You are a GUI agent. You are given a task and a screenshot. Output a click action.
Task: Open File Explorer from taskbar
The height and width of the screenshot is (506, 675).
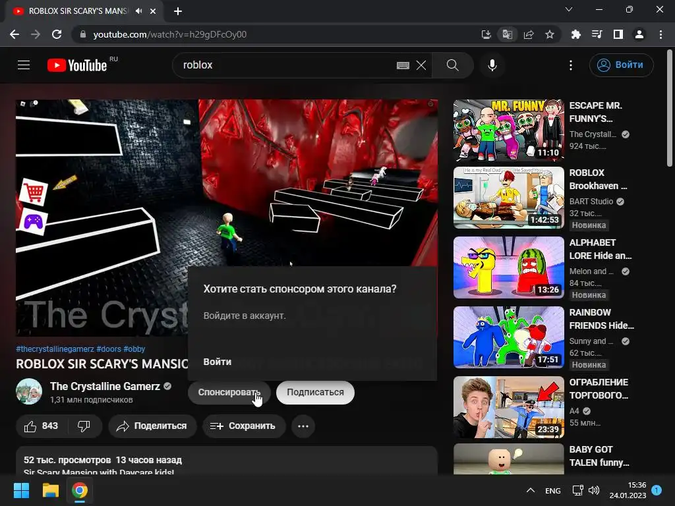[x=50, y=490]
